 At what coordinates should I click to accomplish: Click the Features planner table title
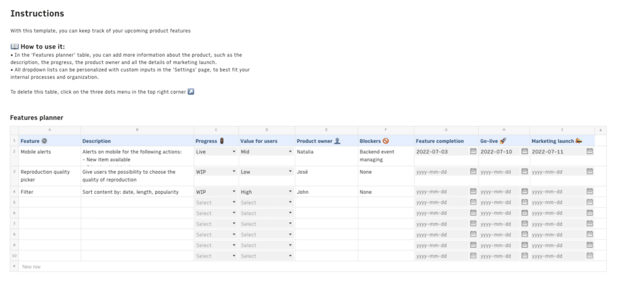tap(36, 118)
